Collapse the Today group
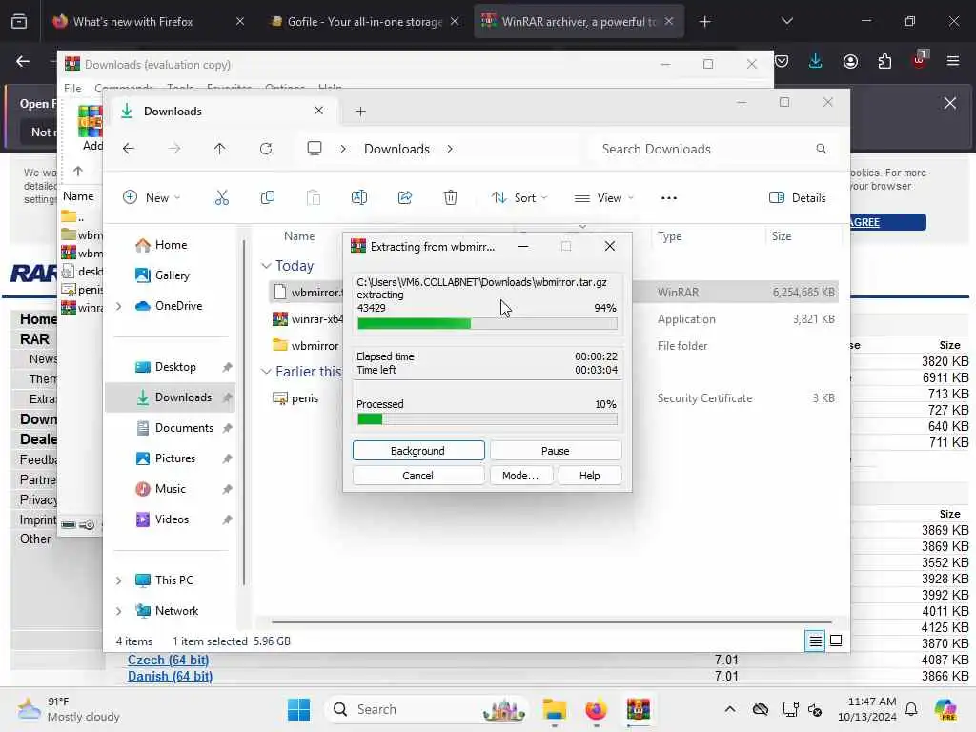This screenshot has height=732, width=976. pos(266,266)
